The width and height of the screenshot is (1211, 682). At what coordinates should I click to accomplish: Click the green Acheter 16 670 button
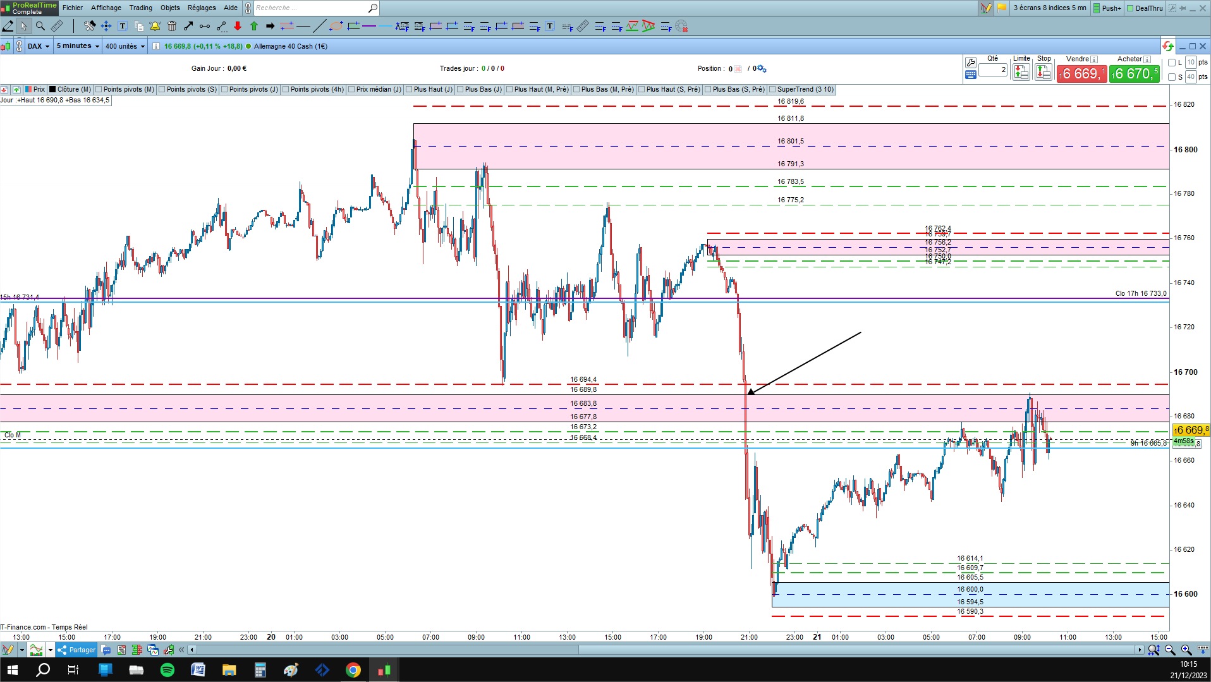1135,74
